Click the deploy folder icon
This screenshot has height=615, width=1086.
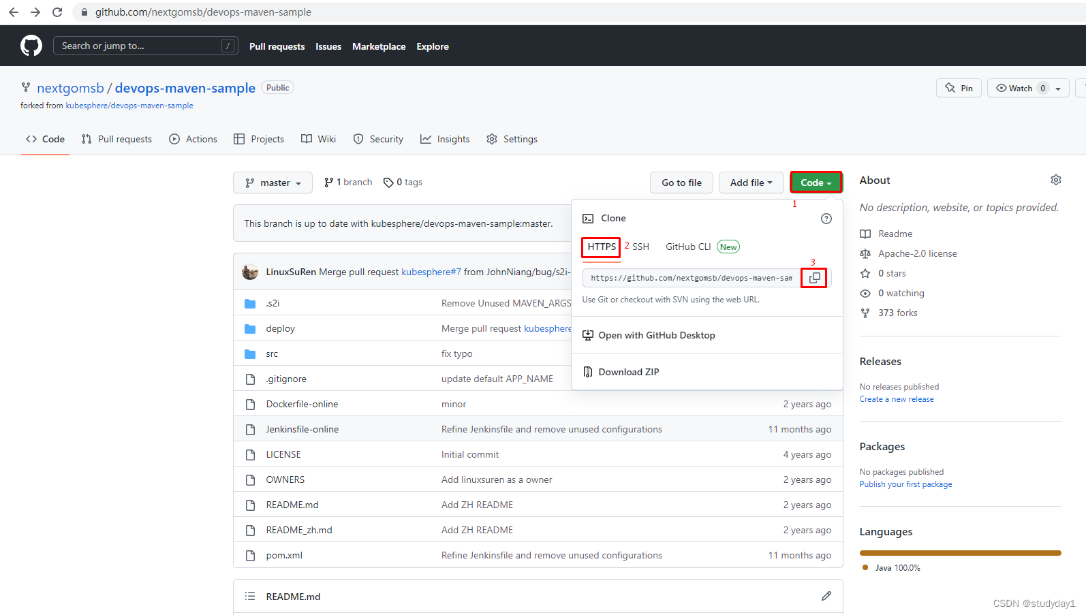click(x=250, y=328)
